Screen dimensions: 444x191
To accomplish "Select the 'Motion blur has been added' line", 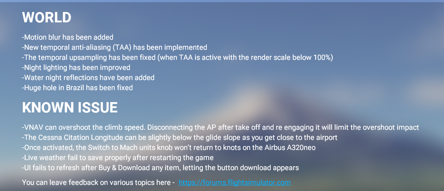I will (68, 37).
